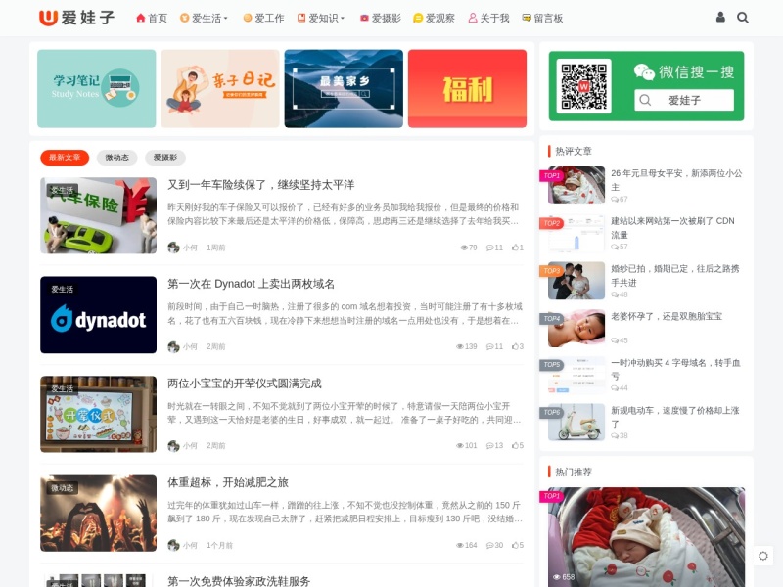The height and width of the screenshot is (587, 783).
Task: Click the search icon in WeChat banner
Action: pyautogui.click(x=645, y=100)
